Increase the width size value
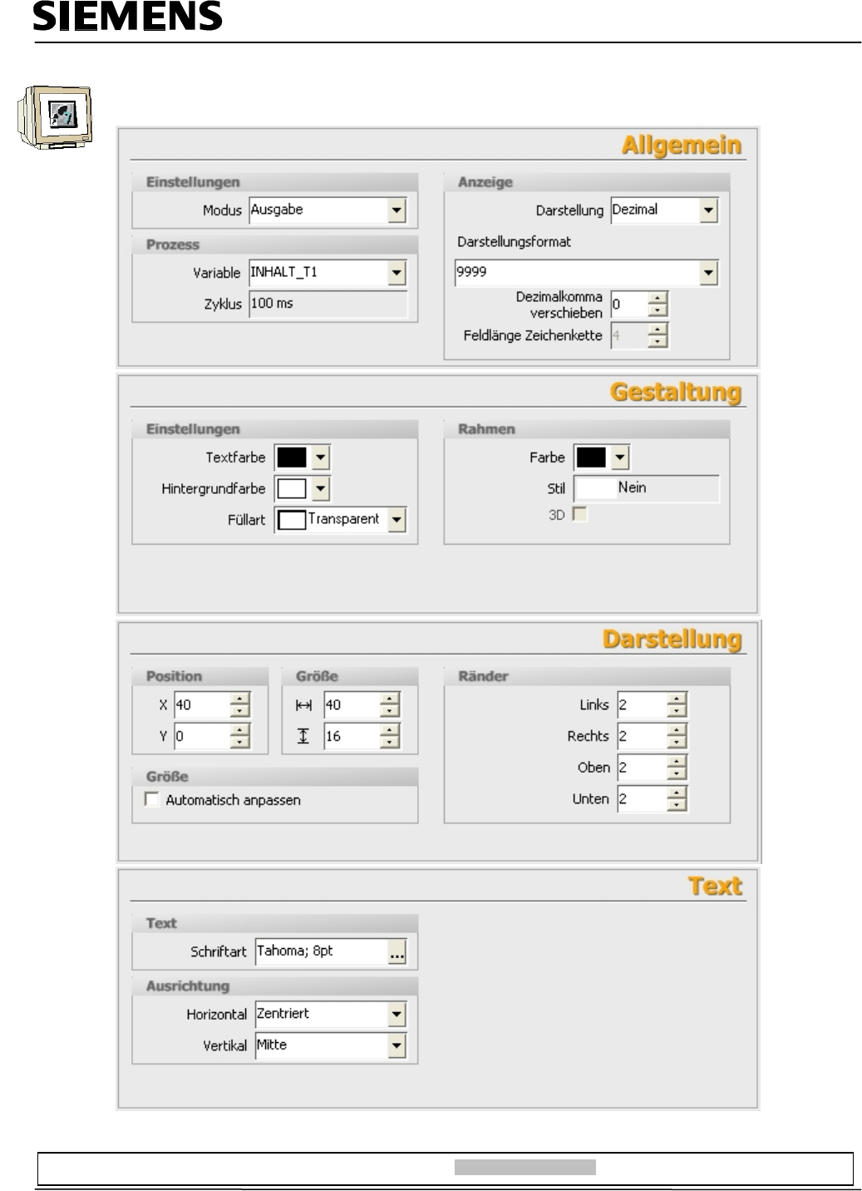This screenshot has height=1191, width=862. [x=390, y=699]
